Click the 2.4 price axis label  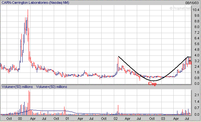pos(197,67)
